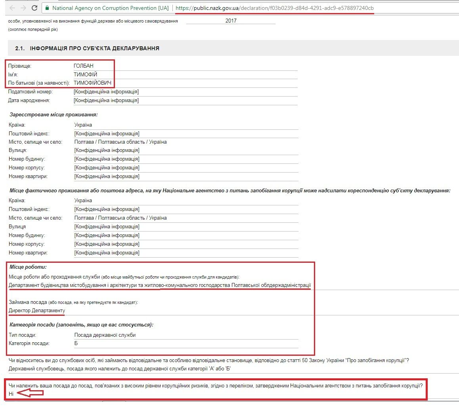Click the green padlock security icon

pos(47,8)
